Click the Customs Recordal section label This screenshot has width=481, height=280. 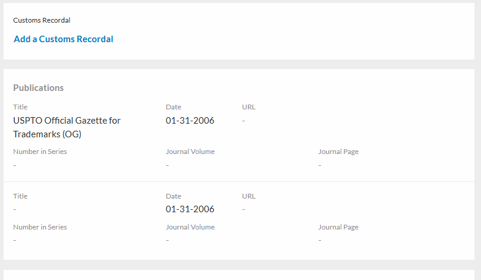click(x=42, y=20)
